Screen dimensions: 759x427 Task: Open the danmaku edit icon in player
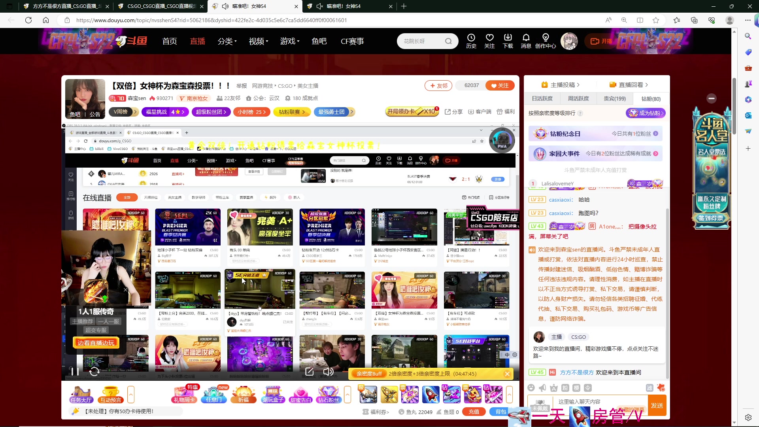coord(310,372)
